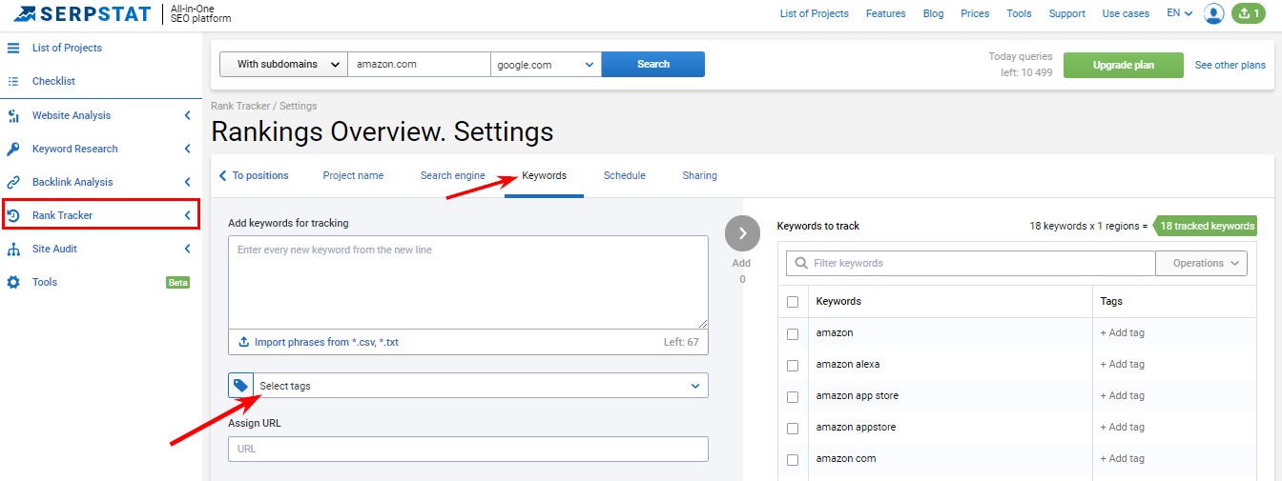Image resolution: width=1282 pixels, height=481 pixels.
Task: Click the Site Audit hierarchy icon
Action: [x=13, y=249]
